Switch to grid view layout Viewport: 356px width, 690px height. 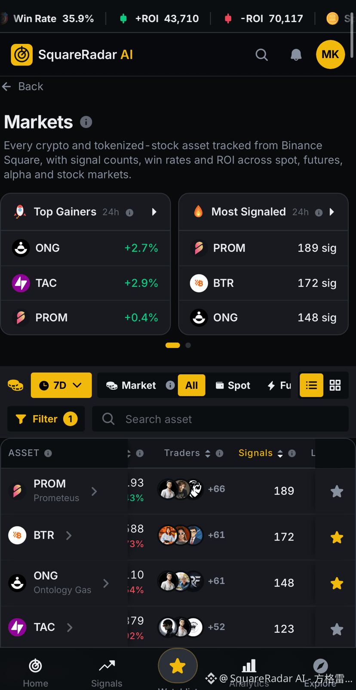pos(335,385)
